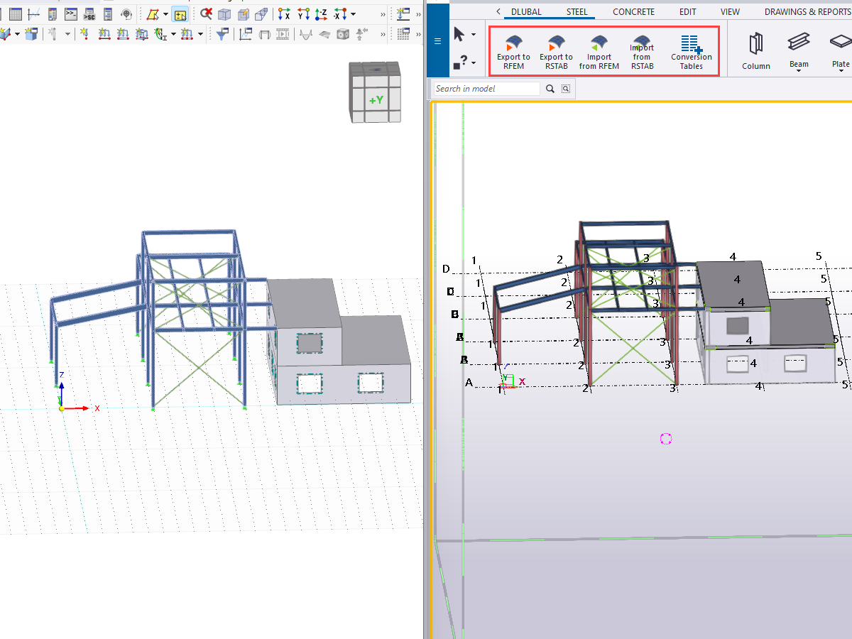Image resolution: width=852 pixels, height=639 pixels.
Task: Click the arrow selection tool in the side panel
Action: (x=459, y=33)
